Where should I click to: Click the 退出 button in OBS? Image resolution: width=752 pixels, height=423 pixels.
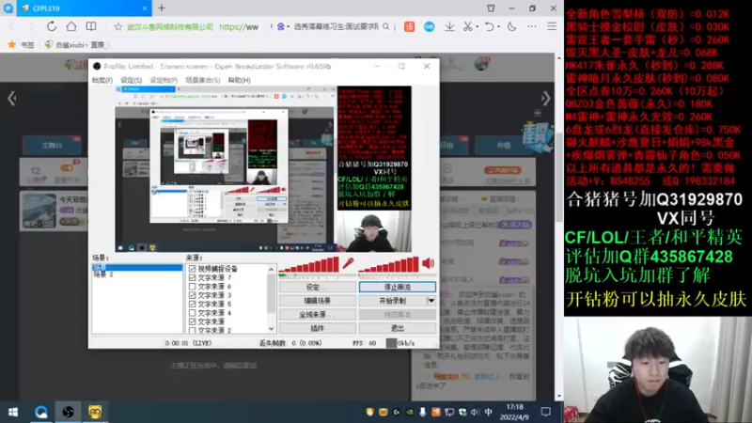(397, 328)
